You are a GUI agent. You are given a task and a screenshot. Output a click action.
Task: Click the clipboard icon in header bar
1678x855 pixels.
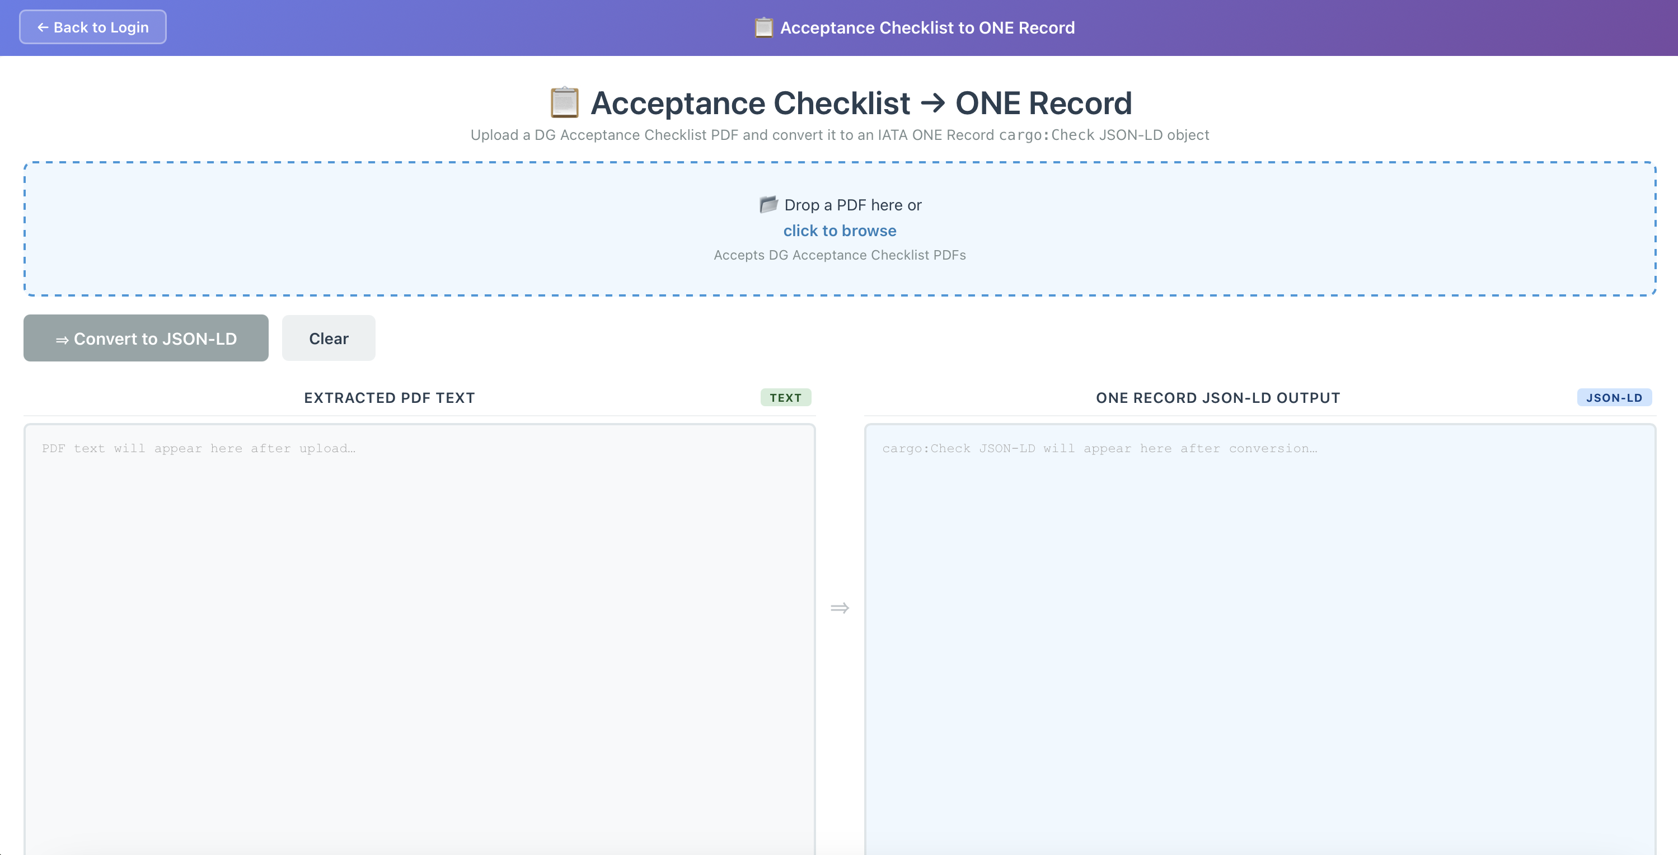click(763, 28)
